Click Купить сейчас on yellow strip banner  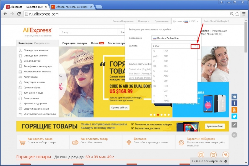215,126
